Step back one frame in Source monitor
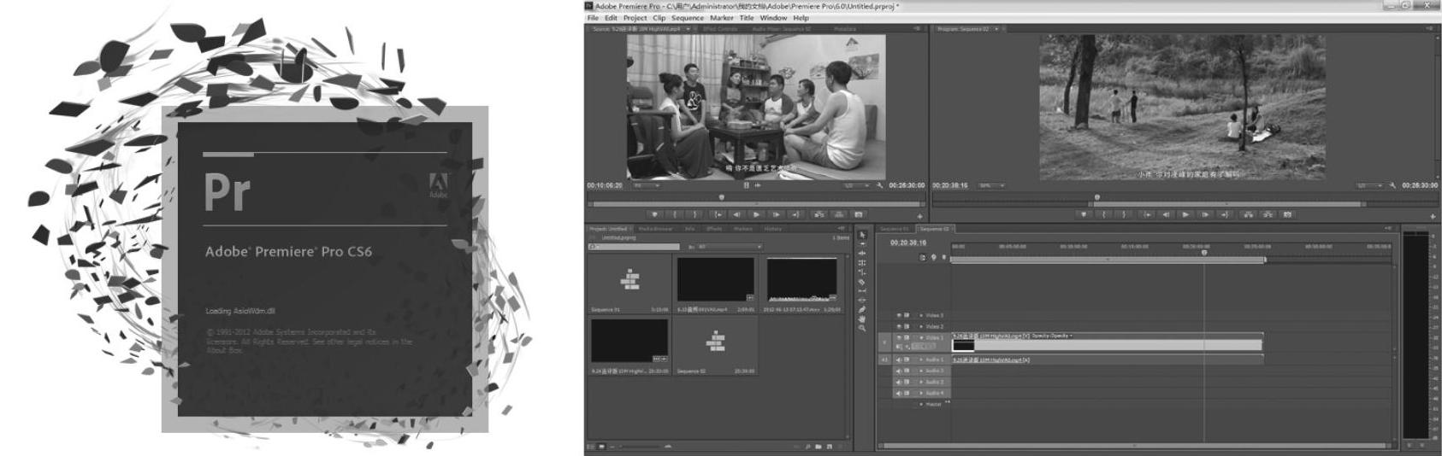 tap(736, 214)
